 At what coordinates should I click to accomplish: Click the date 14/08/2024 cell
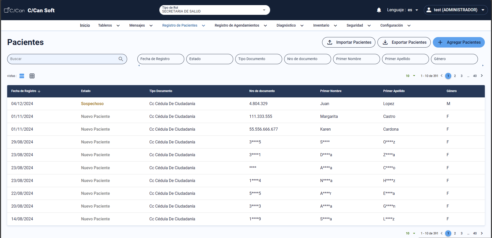click(22, 219)
